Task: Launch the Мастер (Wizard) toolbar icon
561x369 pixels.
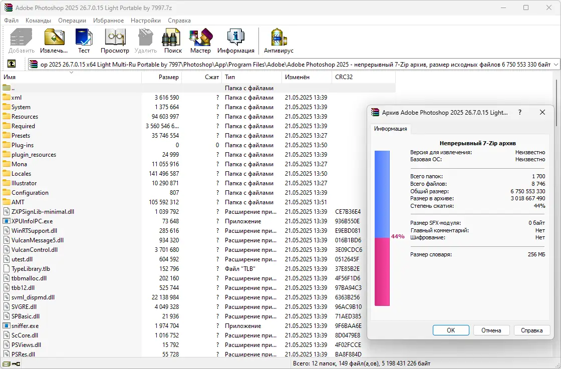Action: [200, 39]
